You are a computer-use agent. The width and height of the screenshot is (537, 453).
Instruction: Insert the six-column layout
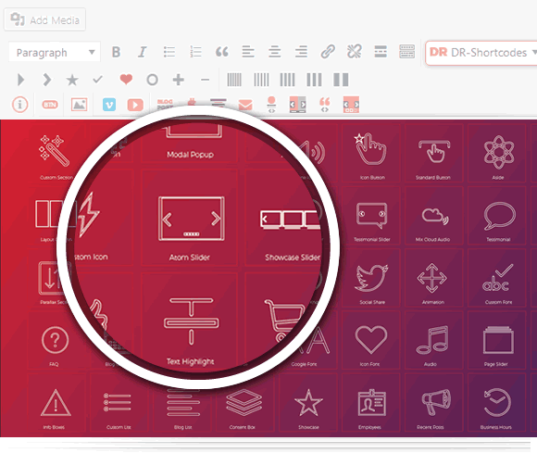tap(234, 80)
